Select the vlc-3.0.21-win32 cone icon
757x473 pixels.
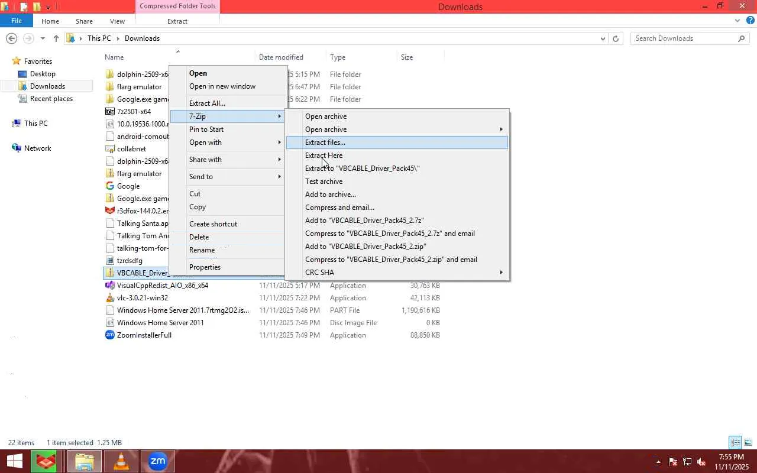(109, 297)
